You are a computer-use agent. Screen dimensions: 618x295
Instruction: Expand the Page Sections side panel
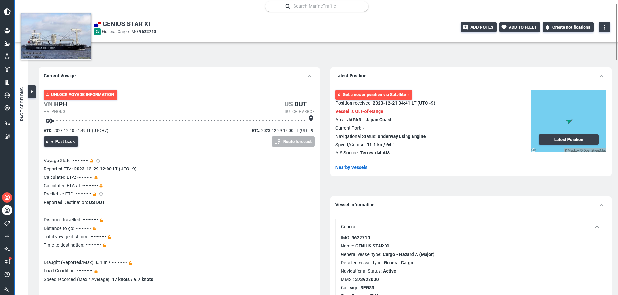(x=32, y=92)
